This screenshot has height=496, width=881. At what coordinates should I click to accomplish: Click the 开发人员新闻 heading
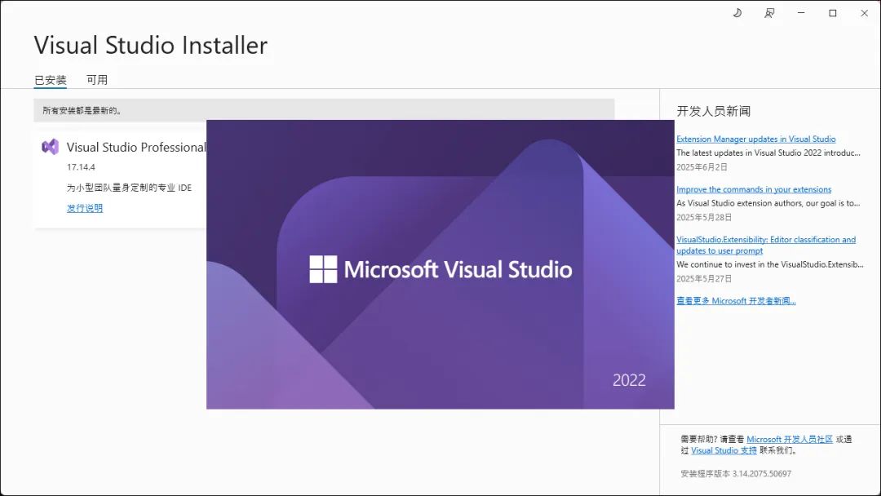click(714, 111)
